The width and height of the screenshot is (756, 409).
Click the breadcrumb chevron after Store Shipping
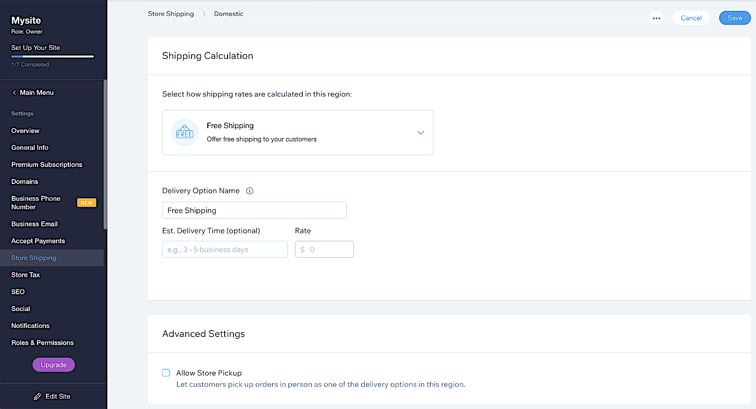[x=204, y=14]
